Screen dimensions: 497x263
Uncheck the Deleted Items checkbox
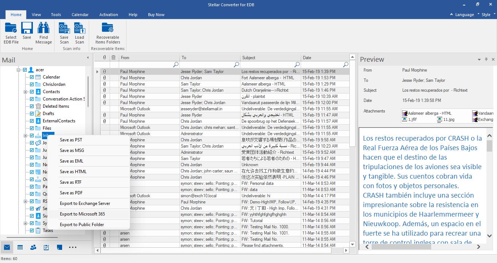coord(32,106)
